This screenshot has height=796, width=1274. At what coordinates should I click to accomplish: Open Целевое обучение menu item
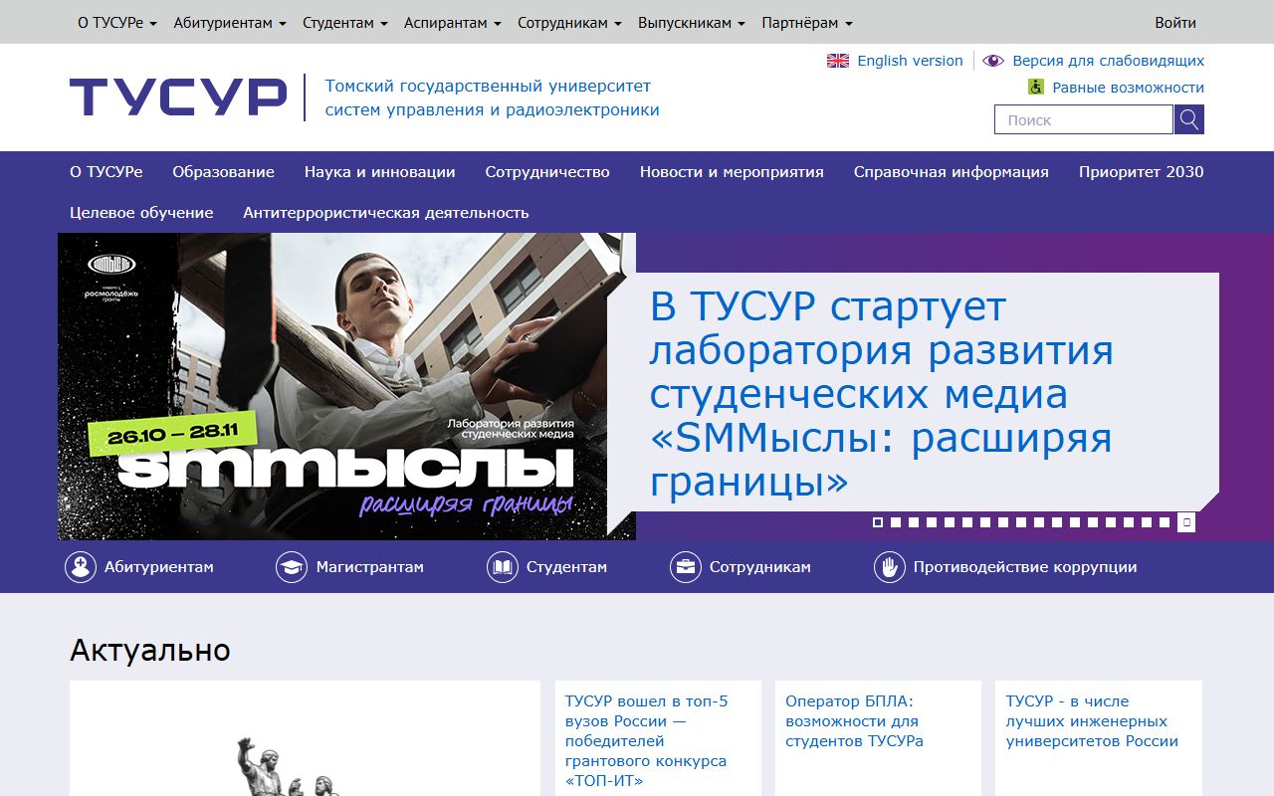pos(141,212)
